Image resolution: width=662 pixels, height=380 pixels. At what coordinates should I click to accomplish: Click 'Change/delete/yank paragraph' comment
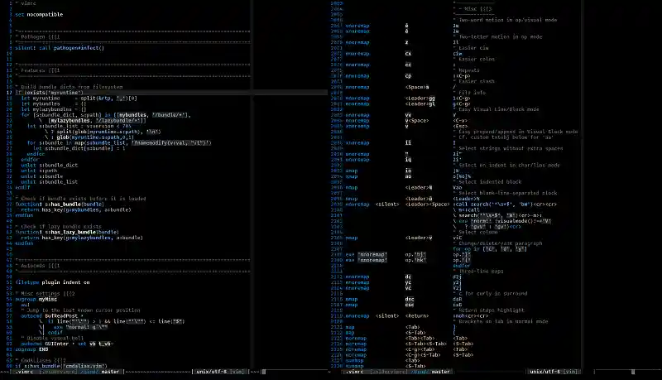[x=501, y=243]
